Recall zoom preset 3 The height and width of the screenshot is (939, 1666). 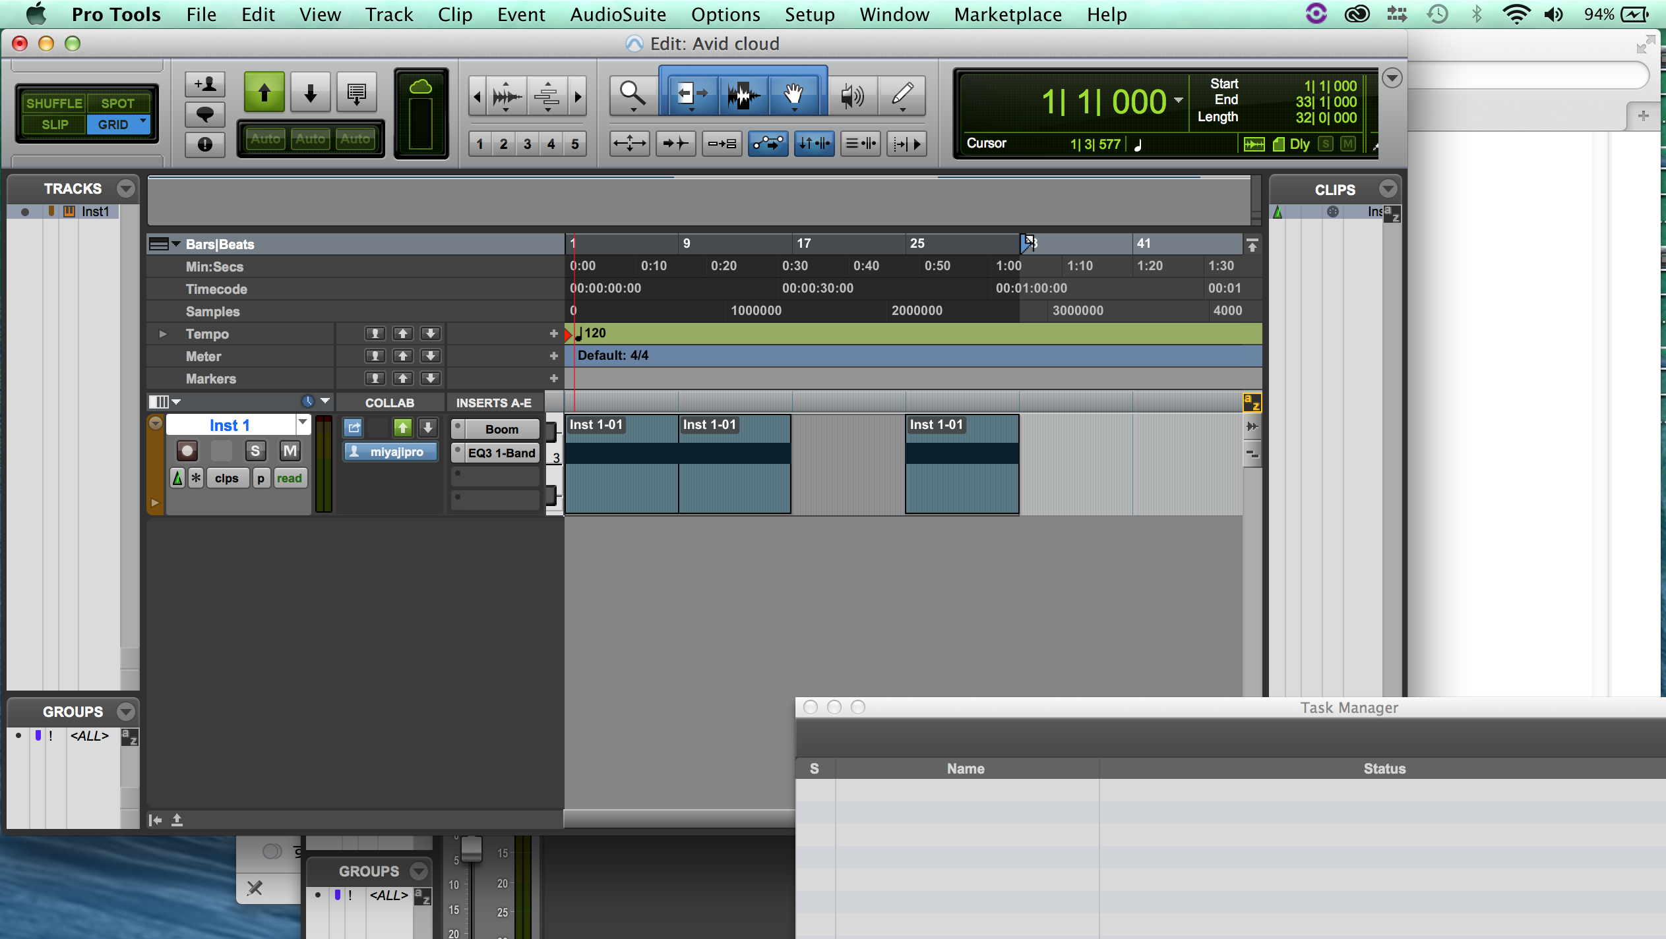(527, 144)
